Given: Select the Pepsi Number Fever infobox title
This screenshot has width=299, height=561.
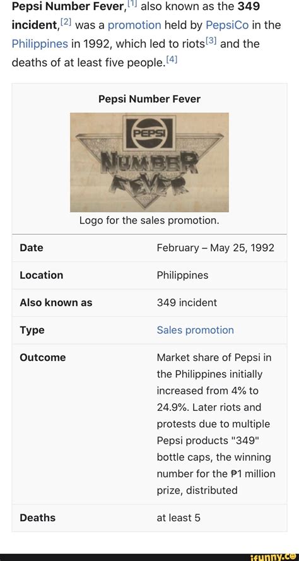Looking at the screenshot, I should (149, 98).
